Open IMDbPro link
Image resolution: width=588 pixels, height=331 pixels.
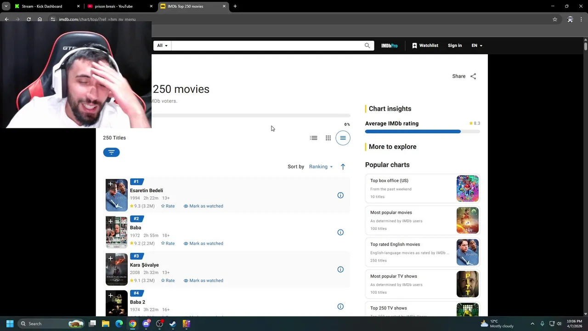point(390,46)
